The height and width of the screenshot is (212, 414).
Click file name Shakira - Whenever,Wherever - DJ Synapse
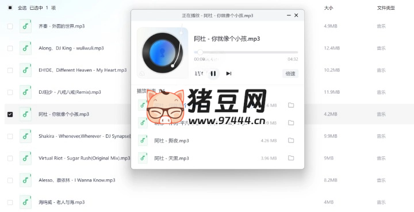[85, 136]
